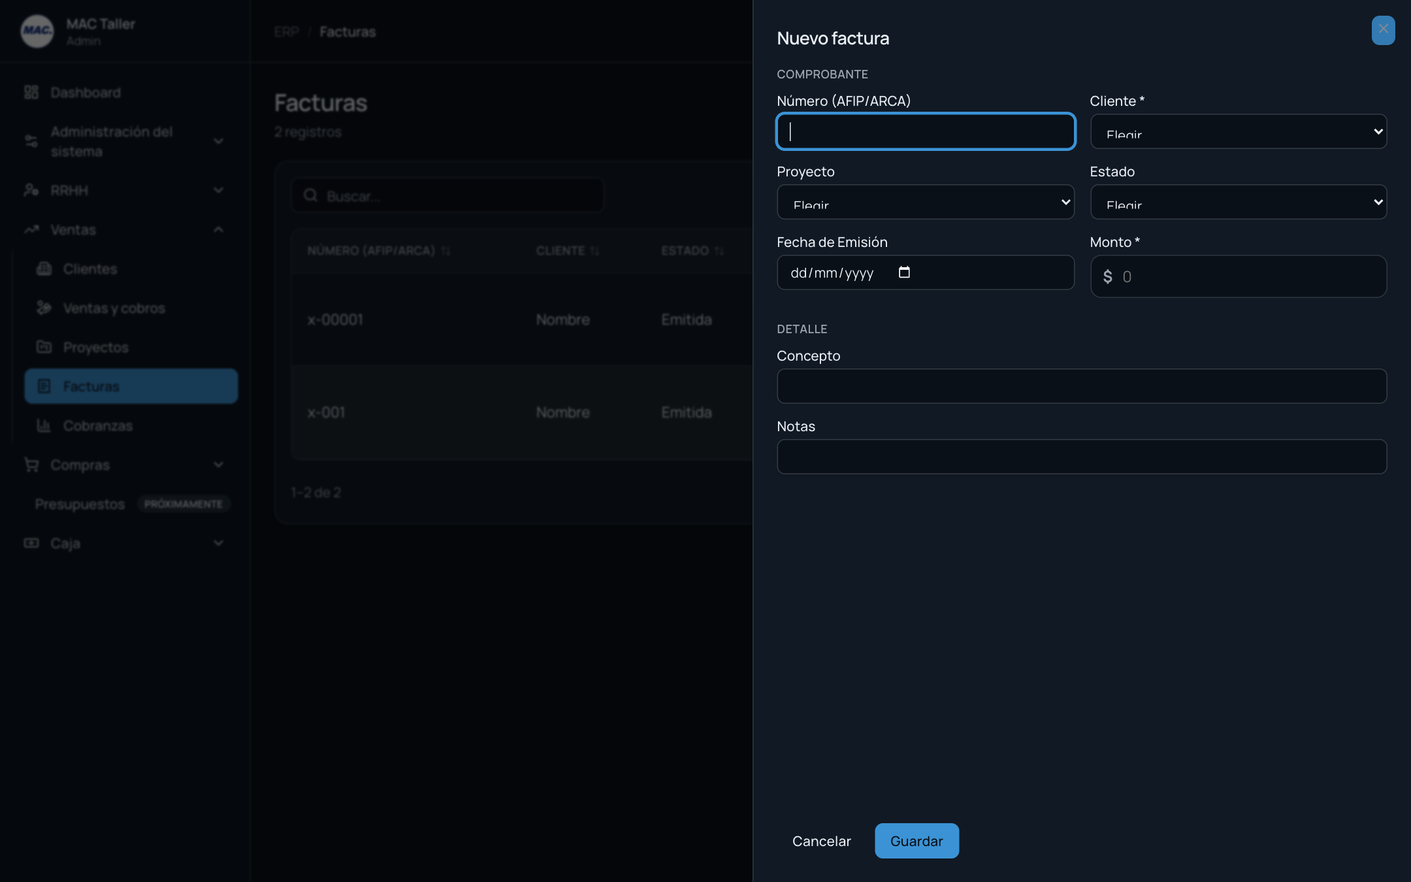
Task: Expand the Caja section chevron
Action: tap(218, 543)
